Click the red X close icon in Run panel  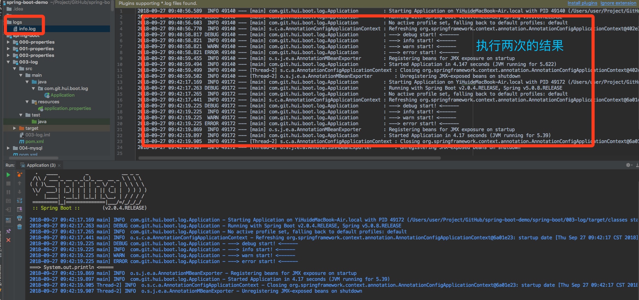click(8, 240)
